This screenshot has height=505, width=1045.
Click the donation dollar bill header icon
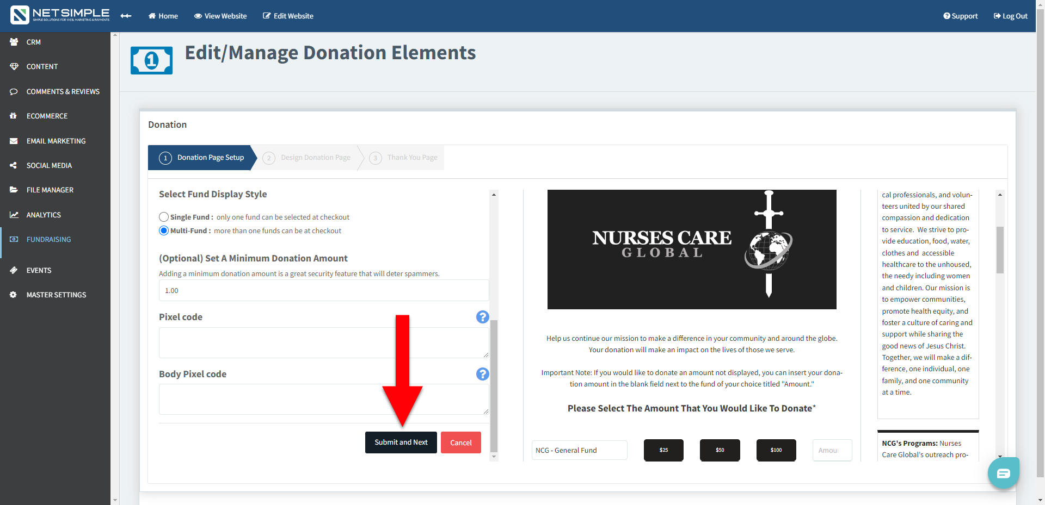click(x=151, y=60)
